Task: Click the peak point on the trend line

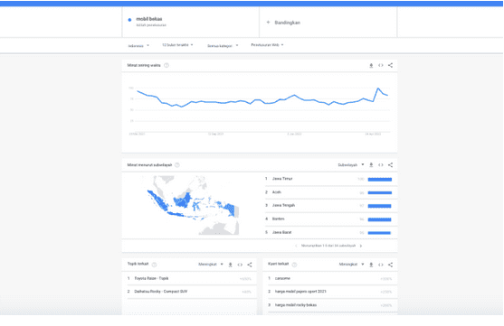Action: 378,88
